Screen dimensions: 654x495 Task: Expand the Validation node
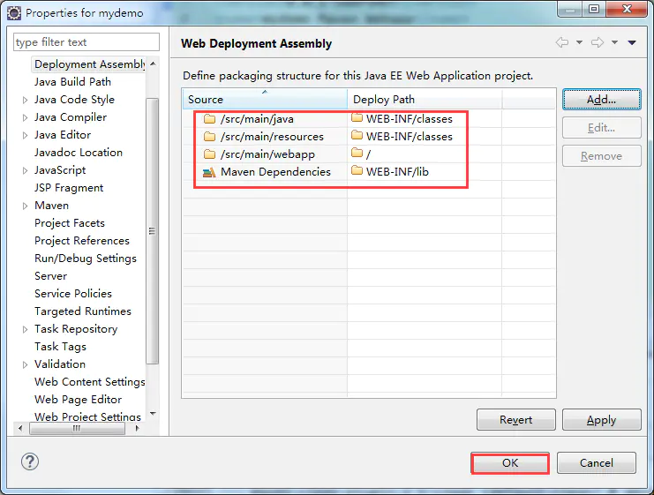tap(25, 365)
